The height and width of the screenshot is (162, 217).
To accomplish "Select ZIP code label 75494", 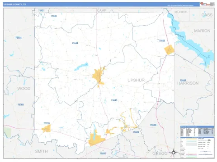I will tap(19, 38).
